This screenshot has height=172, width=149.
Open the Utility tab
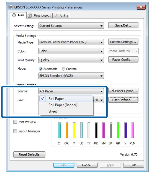(x=61, y=16)
